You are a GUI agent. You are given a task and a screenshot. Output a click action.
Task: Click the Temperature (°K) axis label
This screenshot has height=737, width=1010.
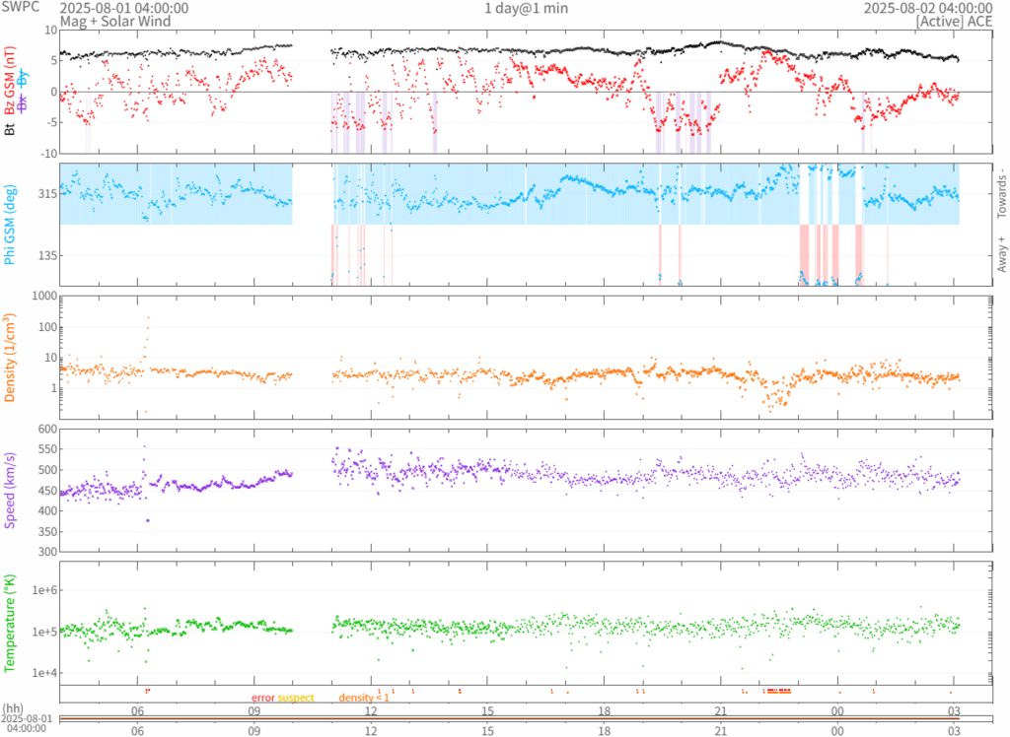[11, 623]
